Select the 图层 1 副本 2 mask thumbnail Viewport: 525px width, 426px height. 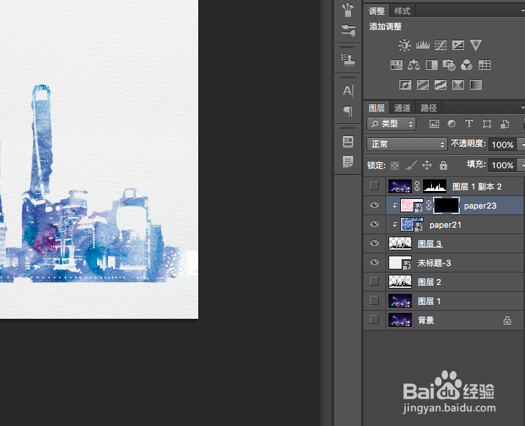pos(435,186)
